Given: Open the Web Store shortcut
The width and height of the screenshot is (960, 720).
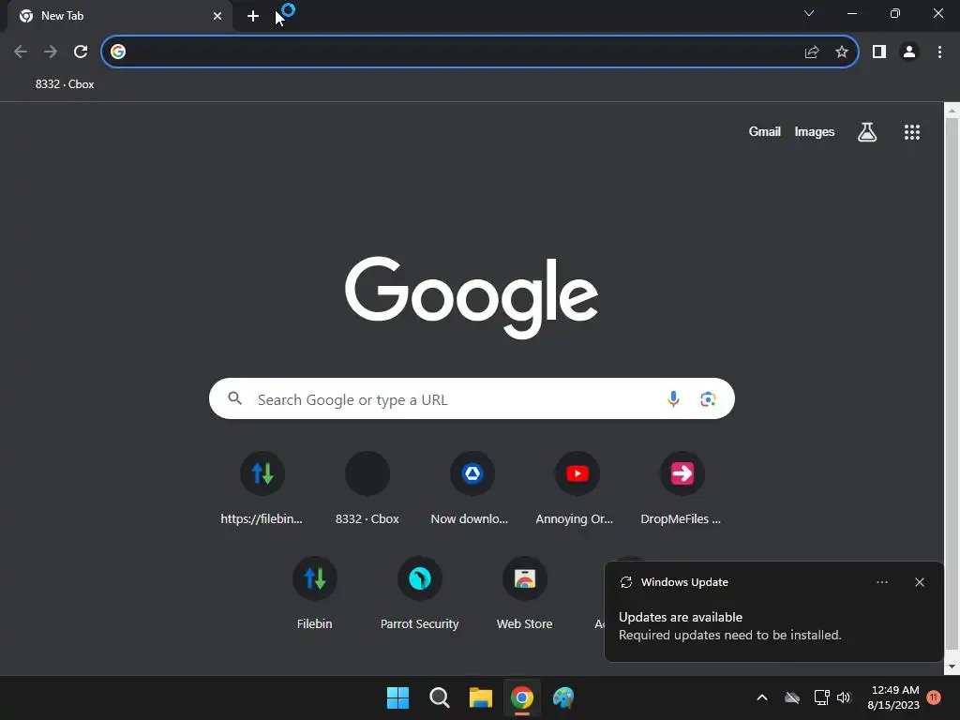Looking at the screenshot, I should click(x=525, y=593).
